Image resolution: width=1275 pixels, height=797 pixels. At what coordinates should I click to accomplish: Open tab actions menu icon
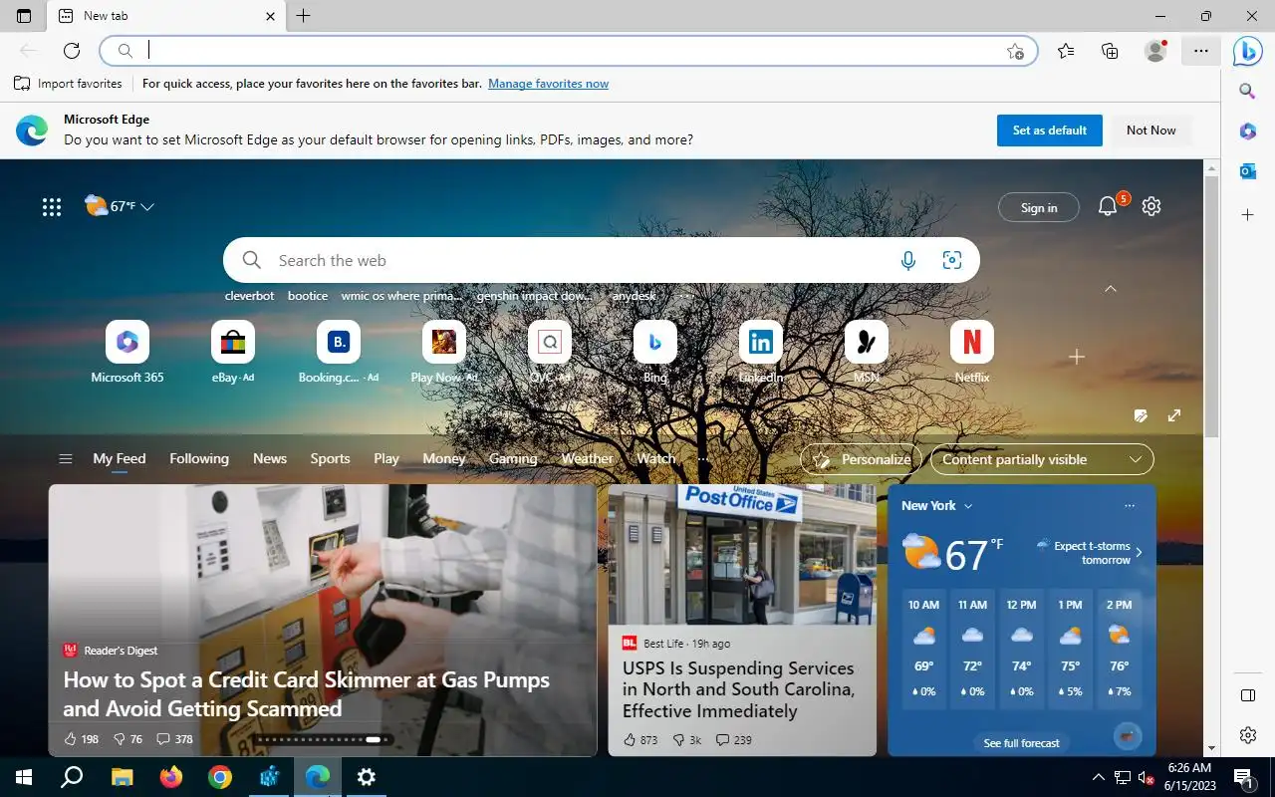(24, 16)
